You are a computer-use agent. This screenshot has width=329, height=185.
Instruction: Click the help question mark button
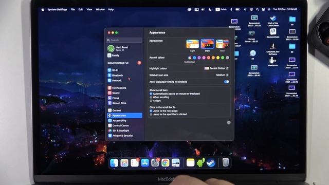[x=229, y=122]
